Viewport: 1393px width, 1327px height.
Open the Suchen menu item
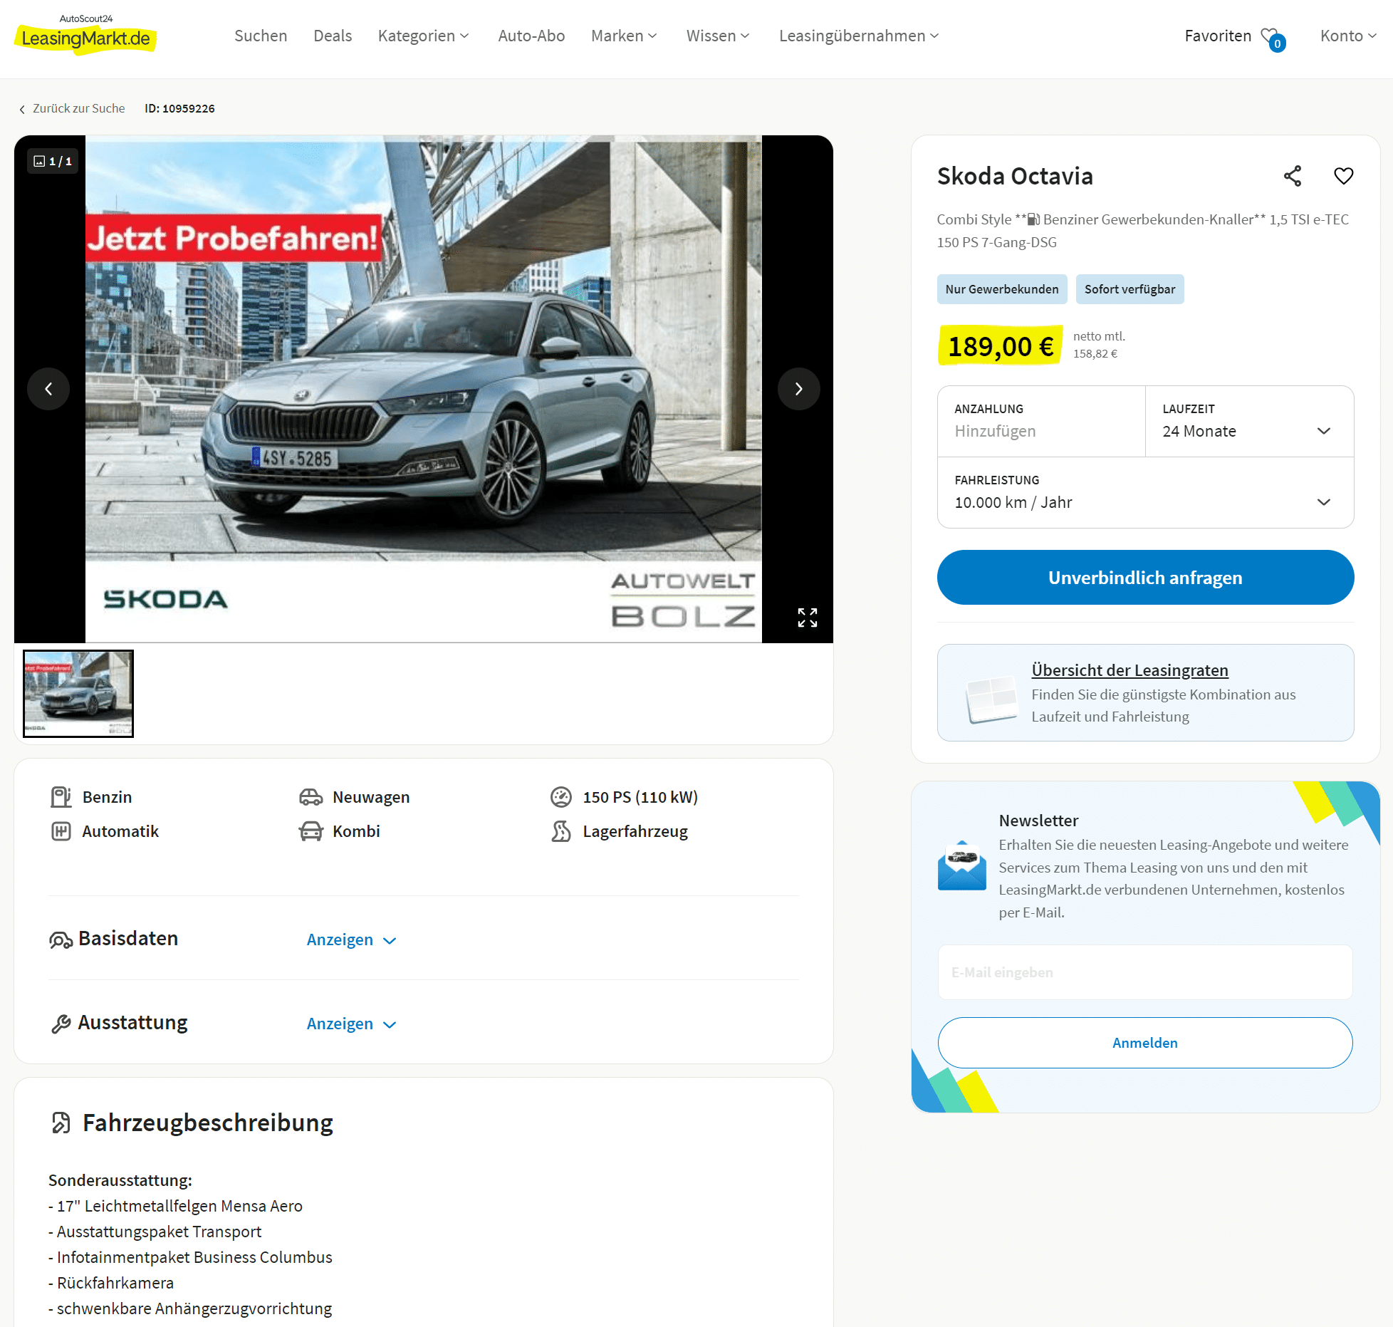261,36
